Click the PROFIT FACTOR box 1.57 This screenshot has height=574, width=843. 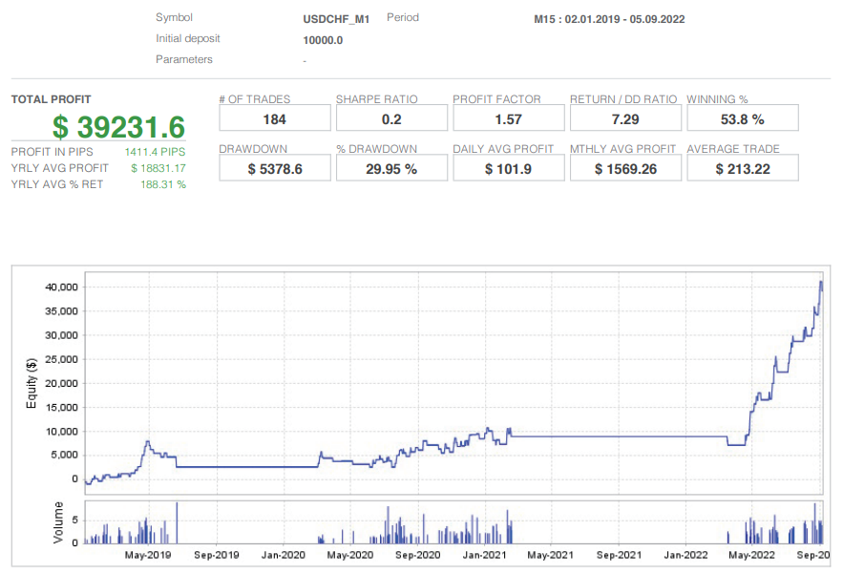[x=509, y=117]
